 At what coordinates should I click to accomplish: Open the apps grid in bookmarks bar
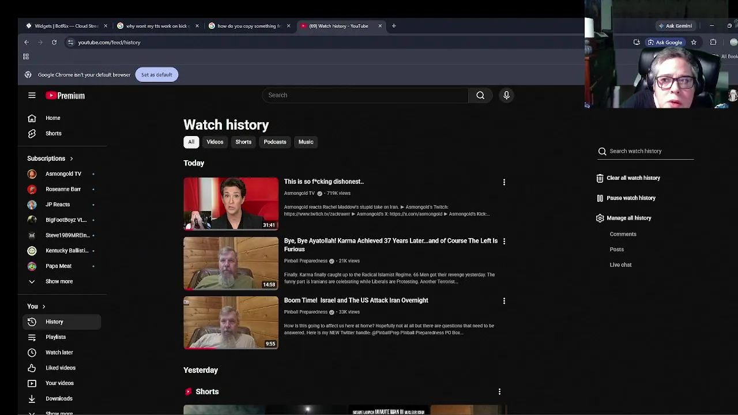(x=25, y=56)
